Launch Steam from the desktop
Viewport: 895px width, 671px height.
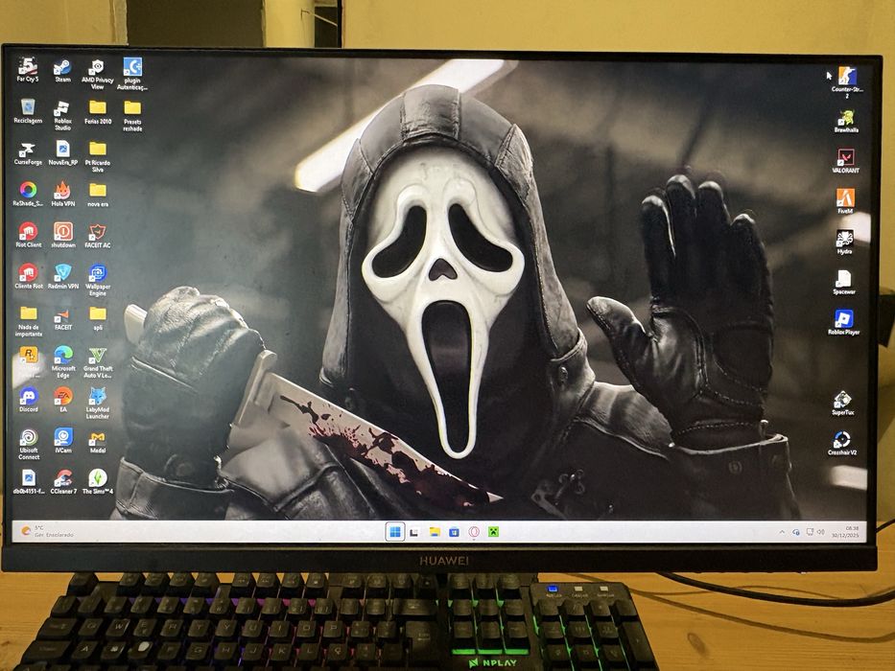[x=62, y=71]
